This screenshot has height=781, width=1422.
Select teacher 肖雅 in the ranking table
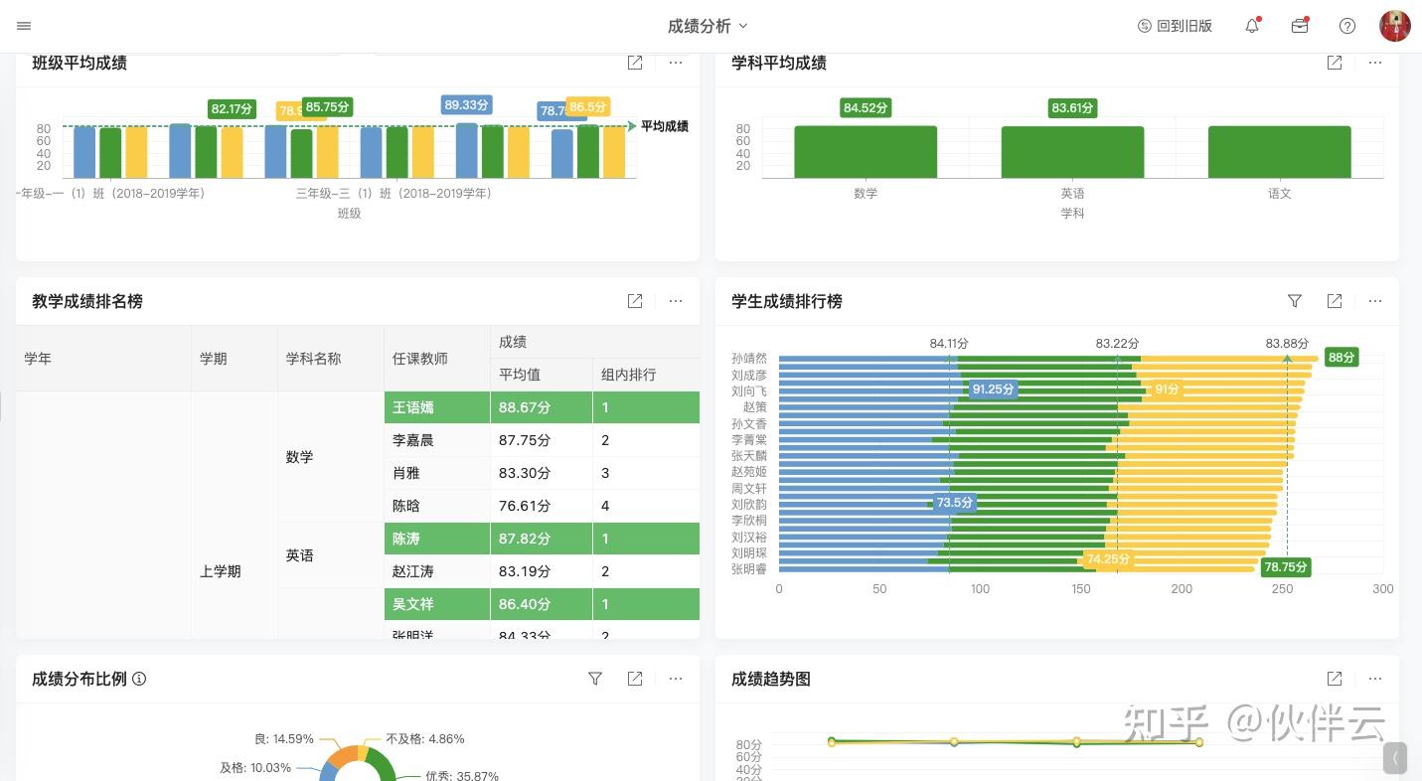pyautogui.click(x=437, y=473)
